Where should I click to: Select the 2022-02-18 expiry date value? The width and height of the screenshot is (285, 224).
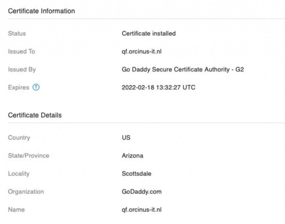[x=158, y=88]
